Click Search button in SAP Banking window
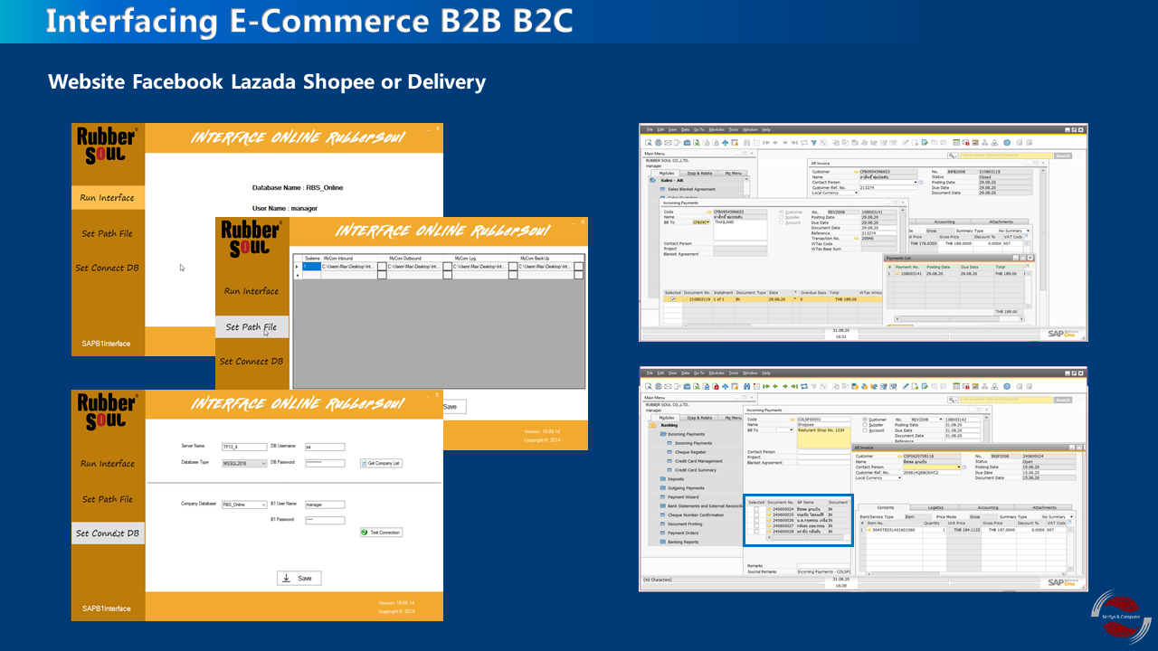 [x=1062, y=400]
